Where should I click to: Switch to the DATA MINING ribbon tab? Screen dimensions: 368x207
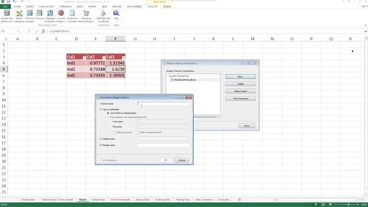coord(135,6)
